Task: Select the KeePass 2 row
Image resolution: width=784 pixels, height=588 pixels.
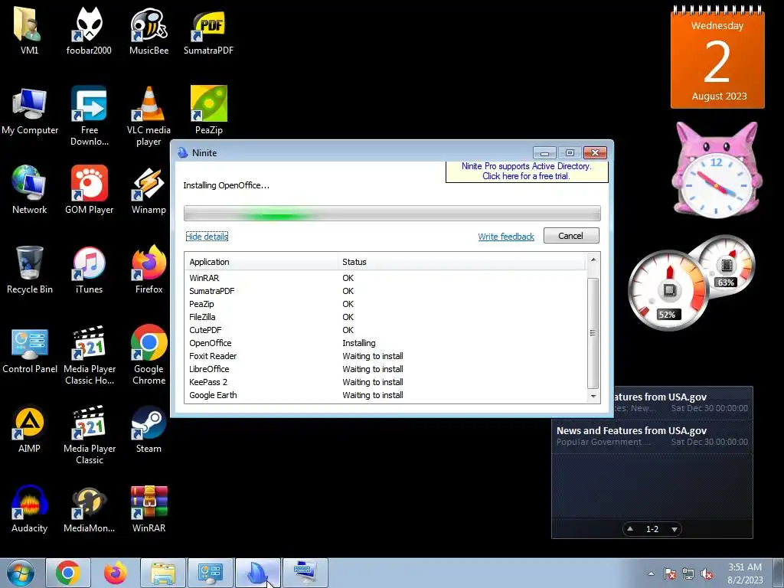Action: coord(385,382)
